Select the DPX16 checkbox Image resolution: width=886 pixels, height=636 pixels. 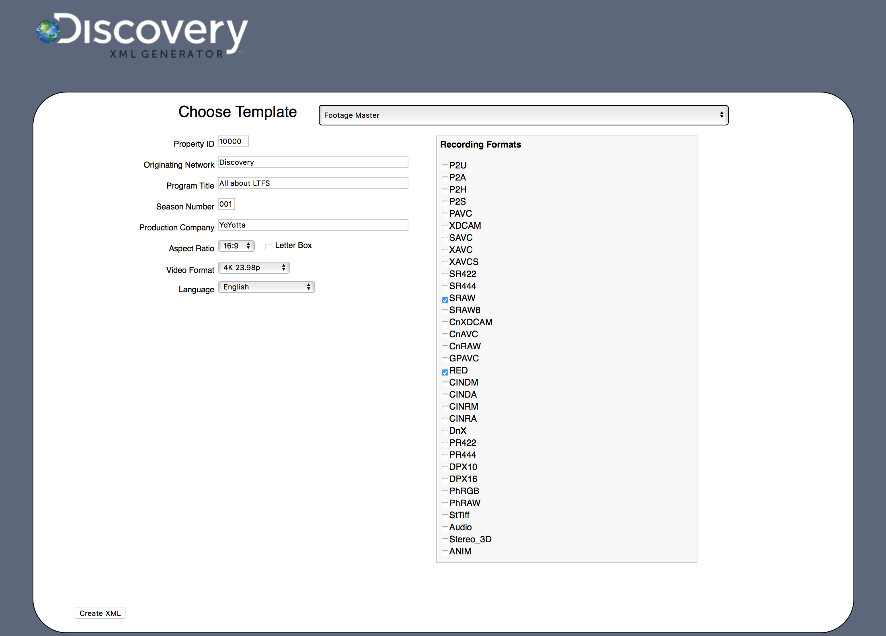[x=445, y=480]
